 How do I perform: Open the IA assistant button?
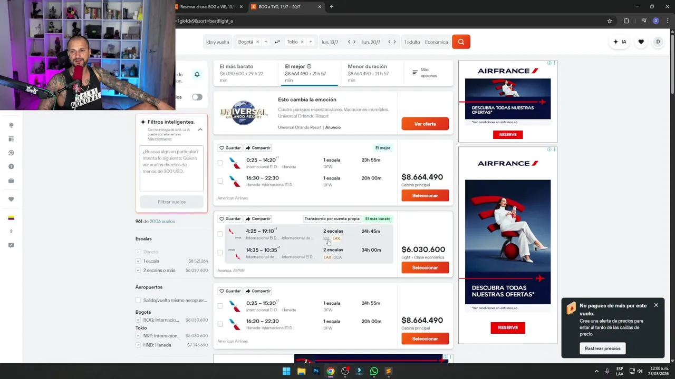click(620, 42)
